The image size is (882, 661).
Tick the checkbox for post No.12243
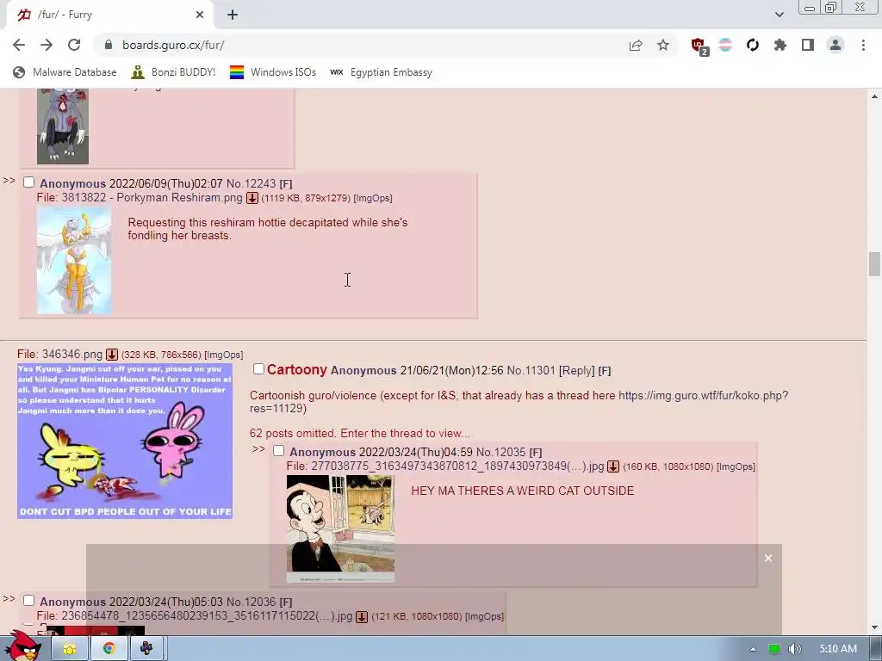(x=28, y=182)
